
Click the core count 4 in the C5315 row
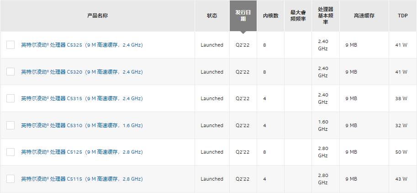[x=264, y=98]
